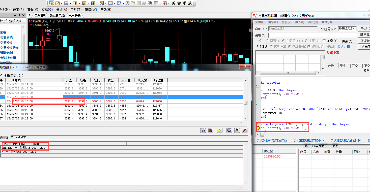Select the 序列计算 run mode radio button
This screenshot has height=192, width=370.
[x=271, y=47]
